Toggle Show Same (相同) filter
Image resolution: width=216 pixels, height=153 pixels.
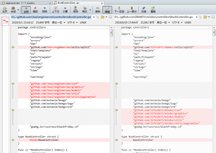[44, 10]
